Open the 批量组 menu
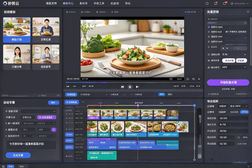Viewport: 252px width, 168px height. pyautogui.click(x=114, y=3)
